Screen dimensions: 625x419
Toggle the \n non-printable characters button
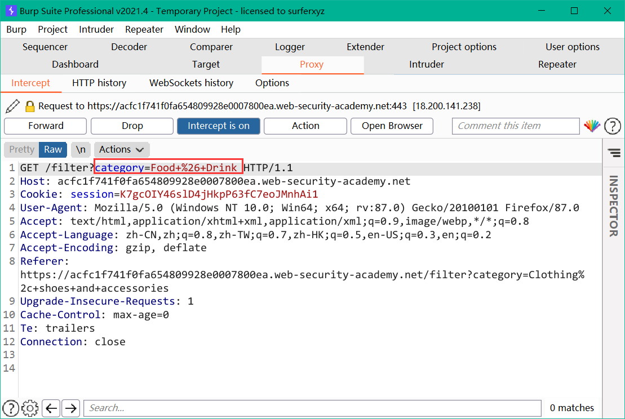coord(81,149)
